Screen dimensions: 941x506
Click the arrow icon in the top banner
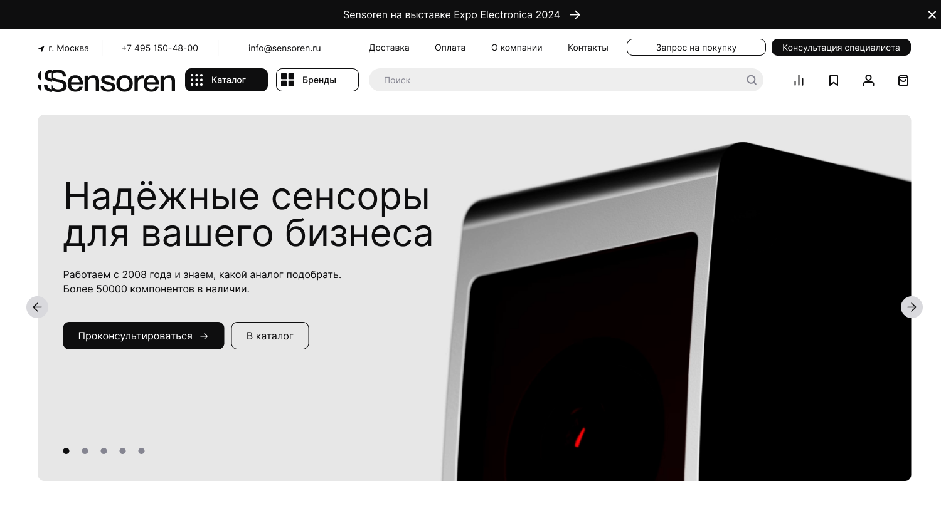575,14
